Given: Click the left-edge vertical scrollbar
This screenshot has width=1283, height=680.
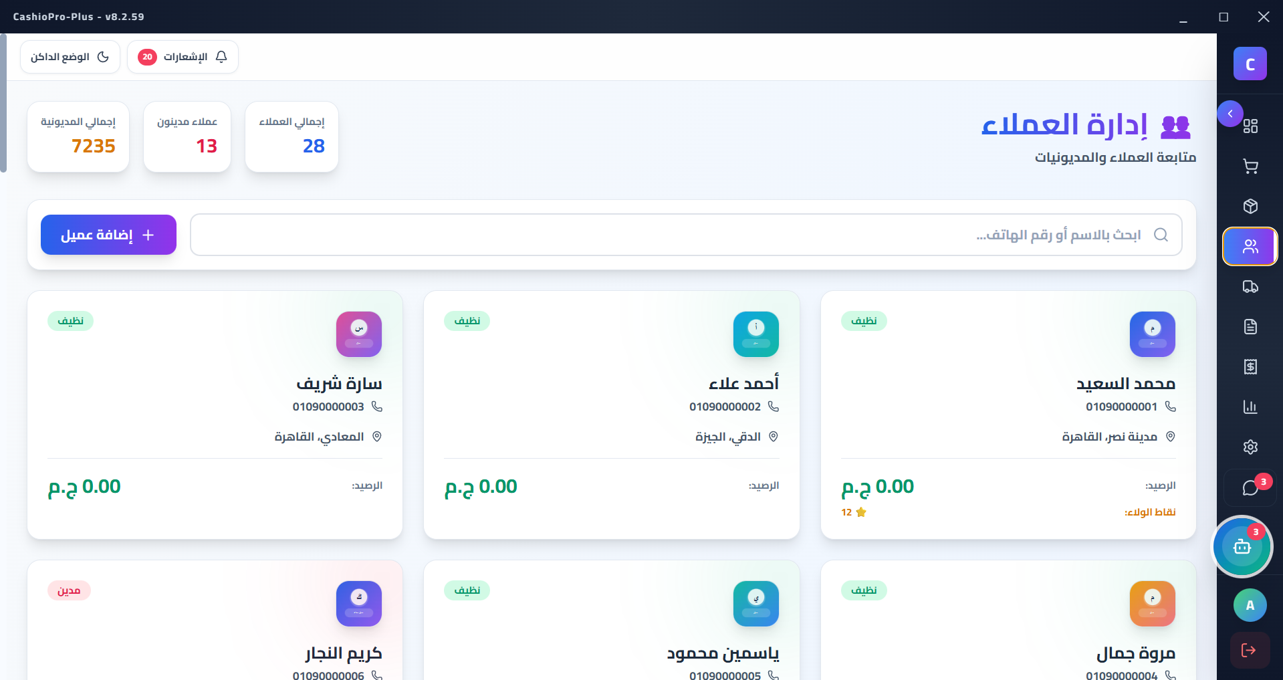Looking at the screenshot, I should coord(3,104).
